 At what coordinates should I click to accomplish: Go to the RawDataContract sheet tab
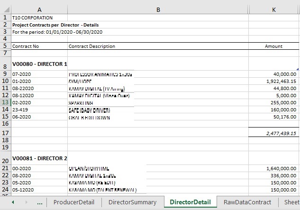[247, 202]
